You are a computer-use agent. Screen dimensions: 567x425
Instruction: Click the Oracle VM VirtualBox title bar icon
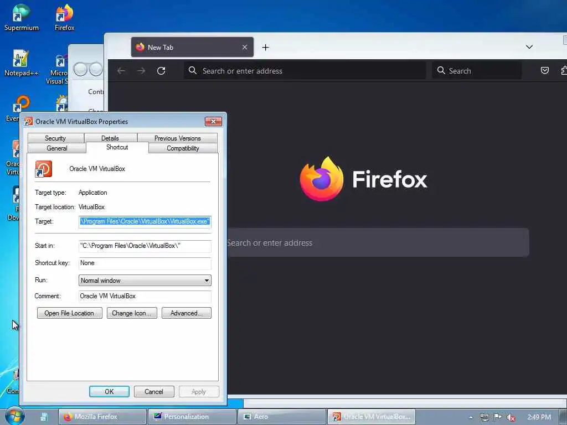tap(29, 121)
